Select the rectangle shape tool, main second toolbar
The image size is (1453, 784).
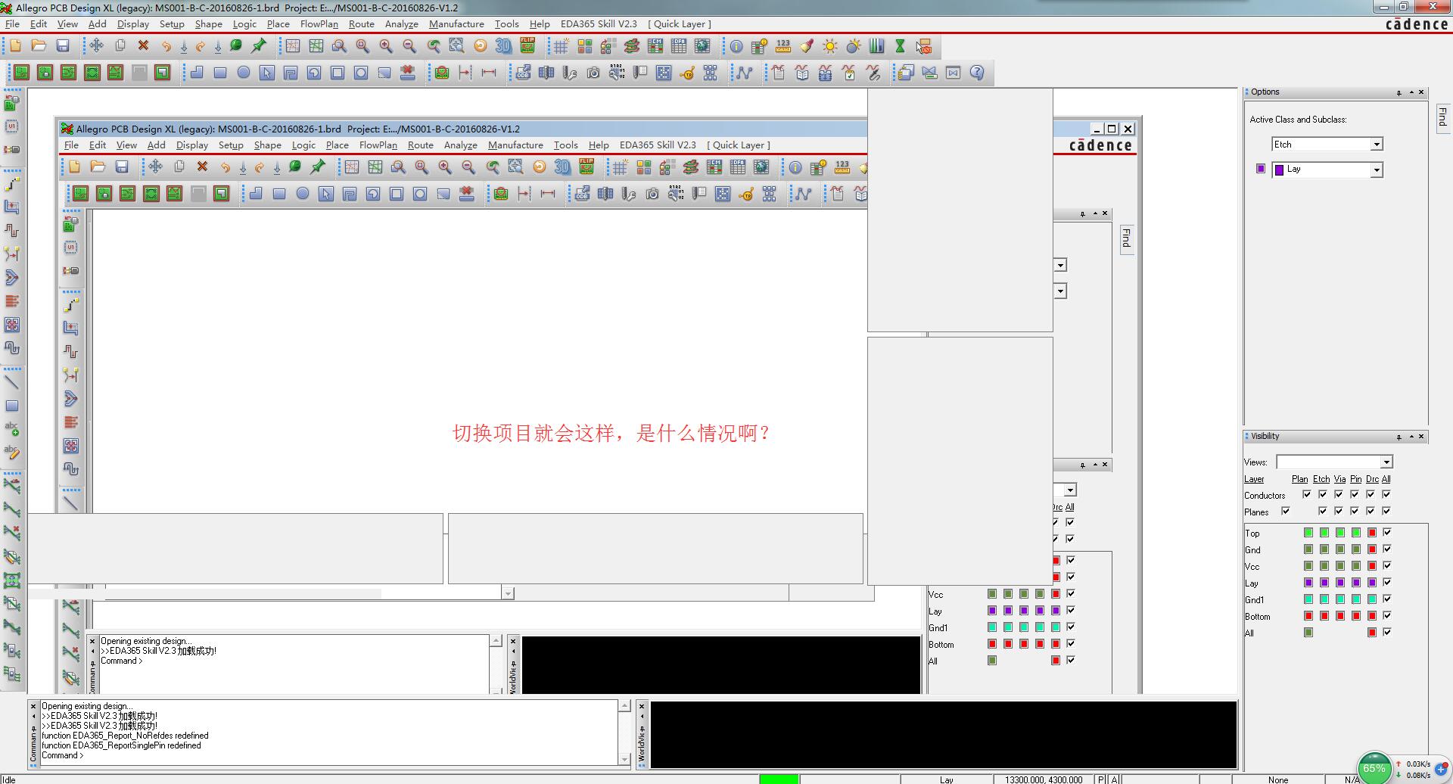(x=220, y=73)
